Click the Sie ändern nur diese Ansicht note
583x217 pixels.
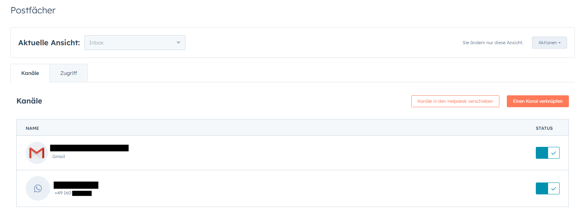coord(493,43)
